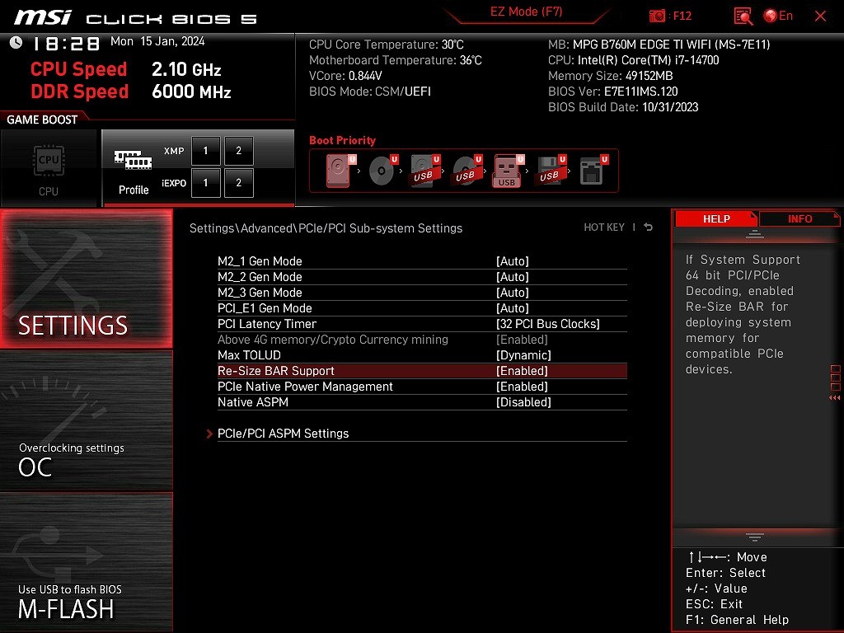Image resolution: width=844 pixels, height=633 pixels.
Task: Click the Memory Size 49152MB text
Action: (610, 76)
